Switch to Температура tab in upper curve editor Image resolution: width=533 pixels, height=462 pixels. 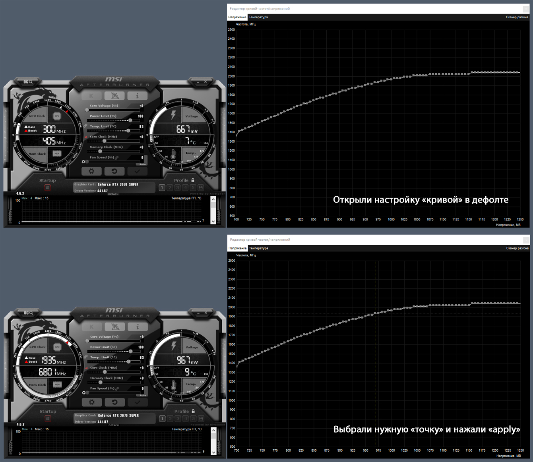258,17
